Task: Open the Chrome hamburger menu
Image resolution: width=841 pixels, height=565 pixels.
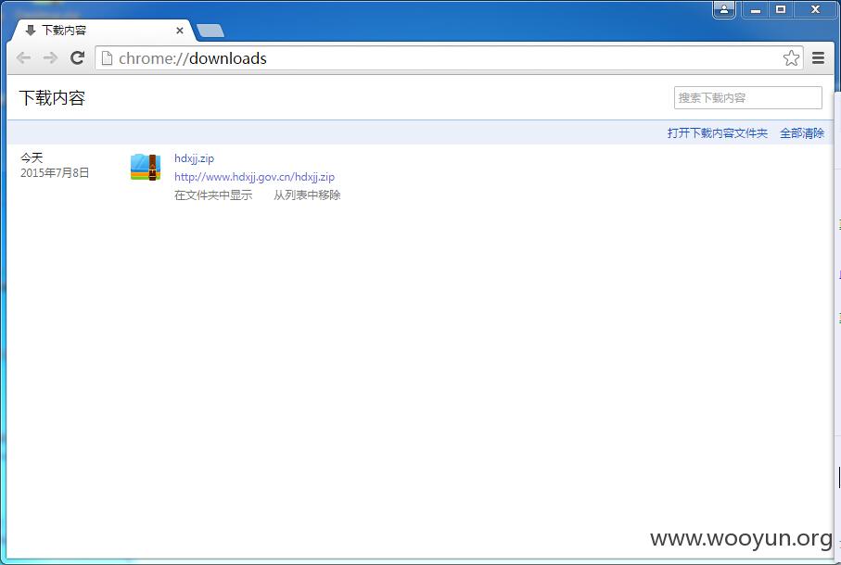Action: [818, 57]
